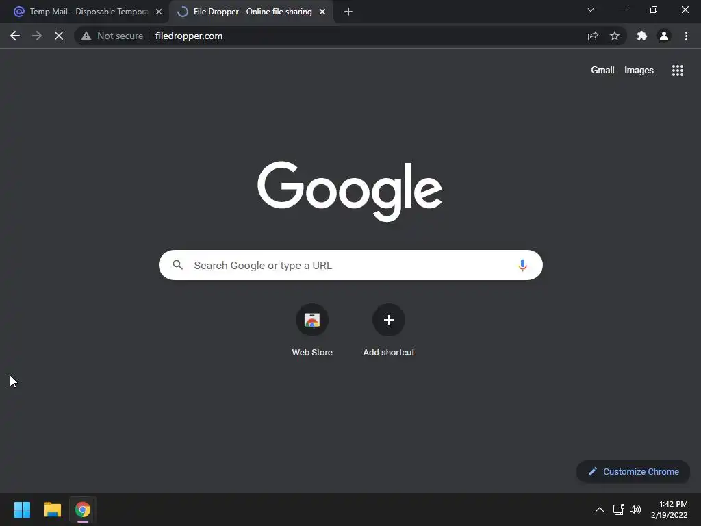Close the Temp Mail tab
This screenshot has width=701, height=526.
[x=159, y=12]
